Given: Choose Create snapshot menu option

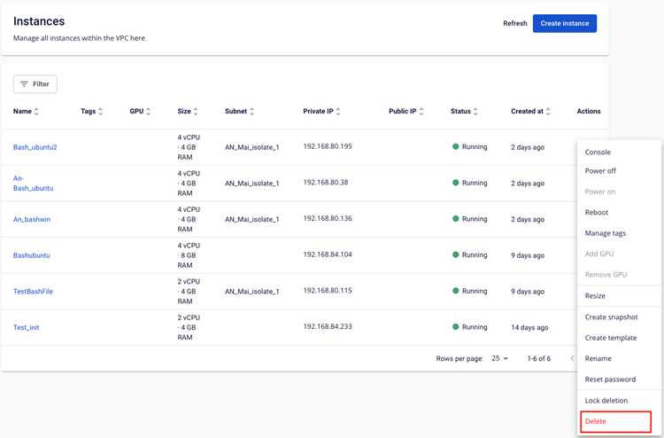Looking at the screenshot, I should pyautogui.click(x=611, y=317).
